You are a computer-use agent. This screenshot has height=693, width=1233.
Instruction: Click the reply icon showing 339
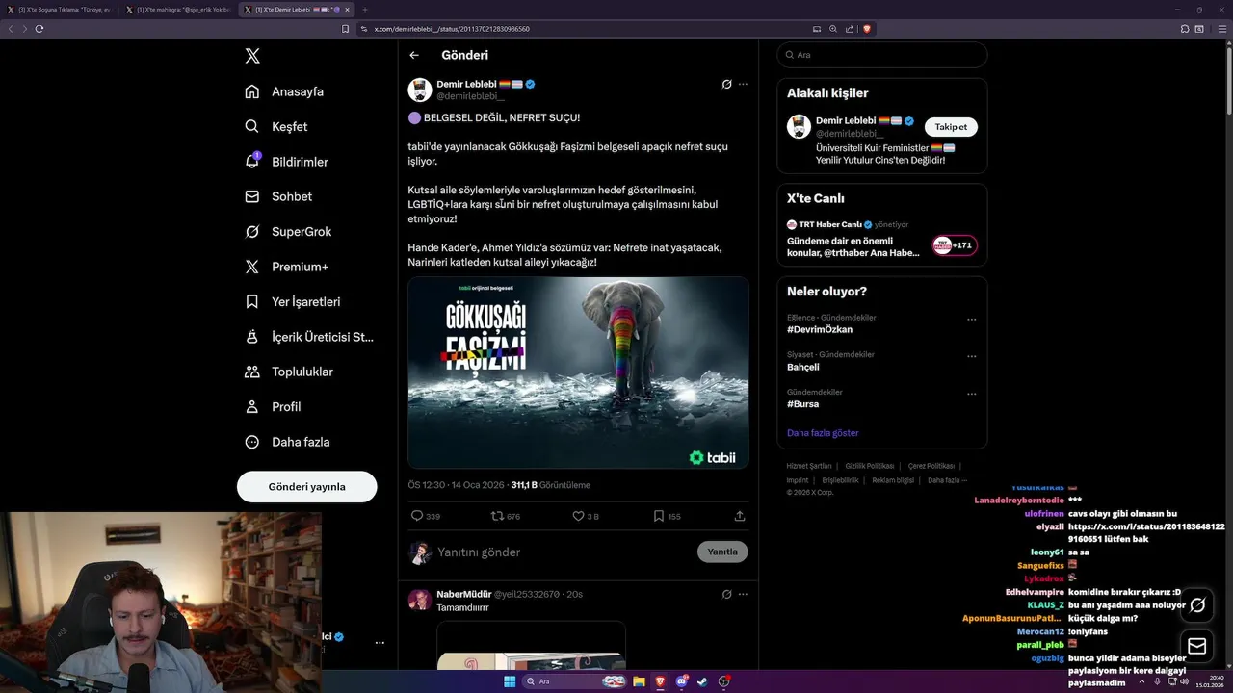[426, 516]
